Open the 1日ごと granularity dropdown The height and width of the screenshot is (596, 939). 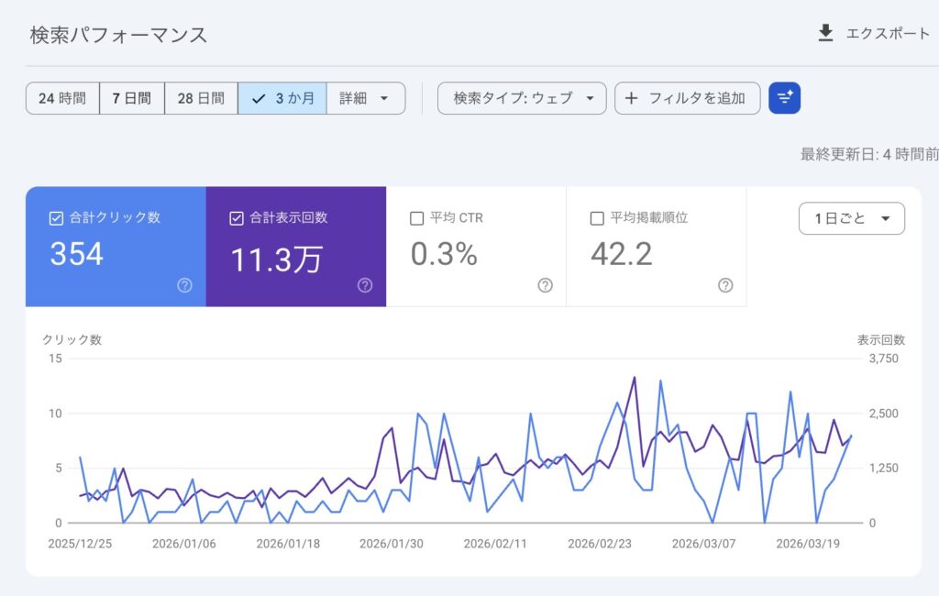tap(851, 218)
